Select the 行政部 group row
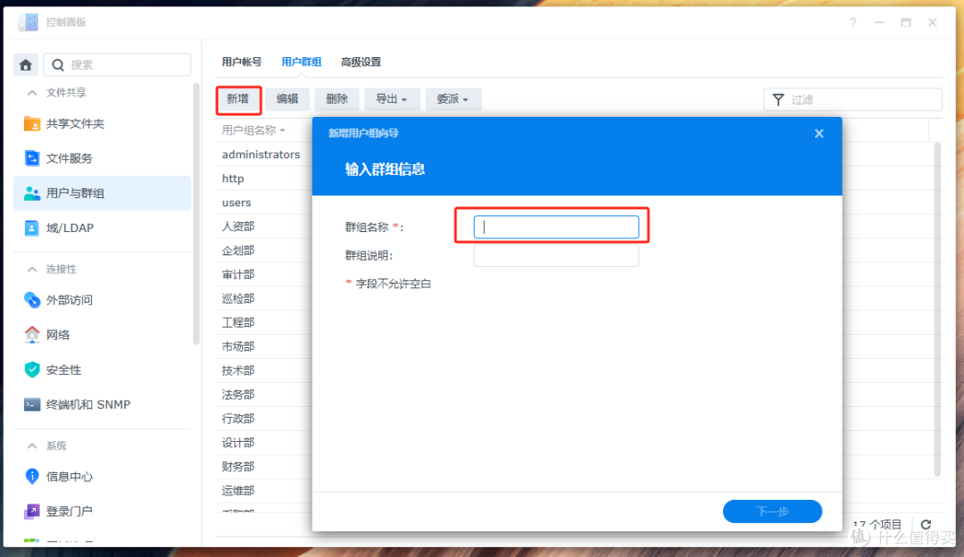 pyautogui.click(x=265, y=418)
